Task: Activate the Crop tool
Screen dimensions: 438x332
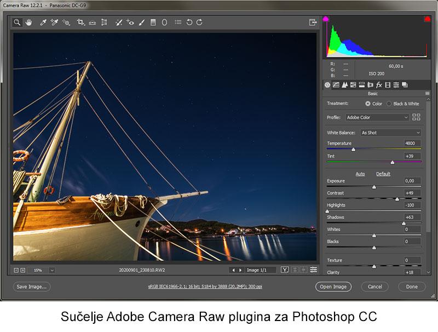Action: pos(80,22)
